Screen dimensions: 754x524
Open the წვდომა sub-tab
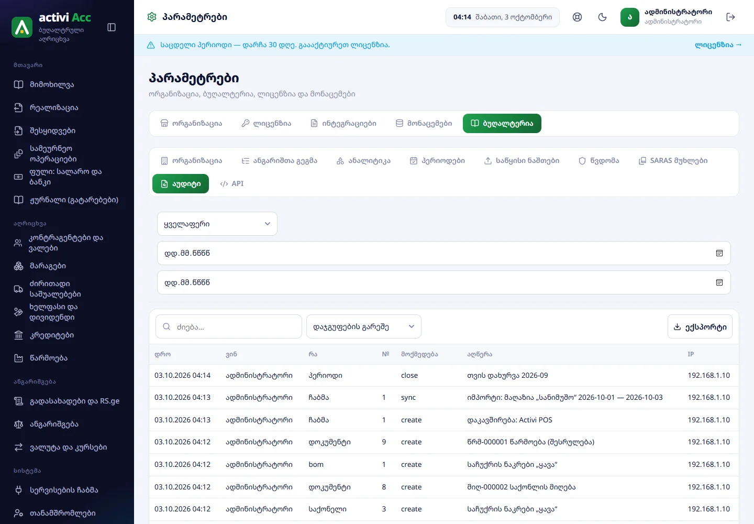point(599,161)
